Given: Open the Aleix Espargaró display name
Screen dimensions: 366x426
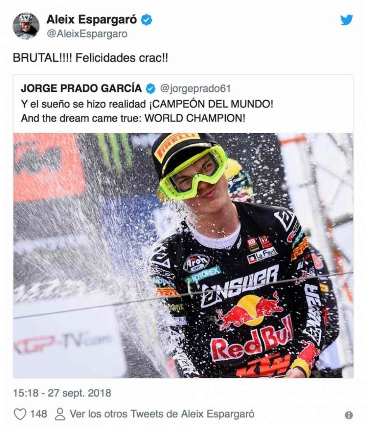Looking at the screenshot, I should coord(91,20).
